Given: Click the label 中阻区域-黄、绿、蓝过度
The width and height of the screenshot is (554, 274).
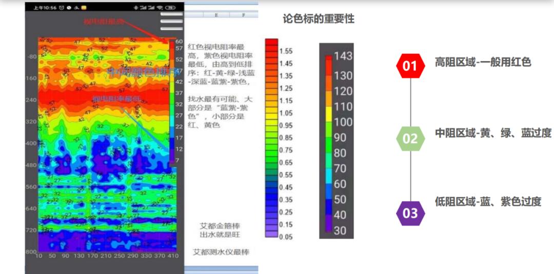Looking at the screenshot, I should tap(493, 133).
